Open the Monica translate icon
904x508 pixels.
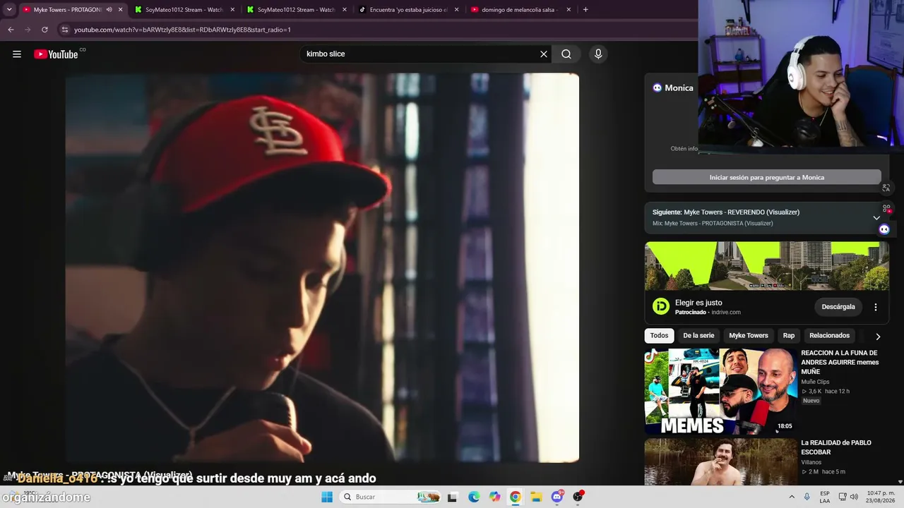coord(886,188)
